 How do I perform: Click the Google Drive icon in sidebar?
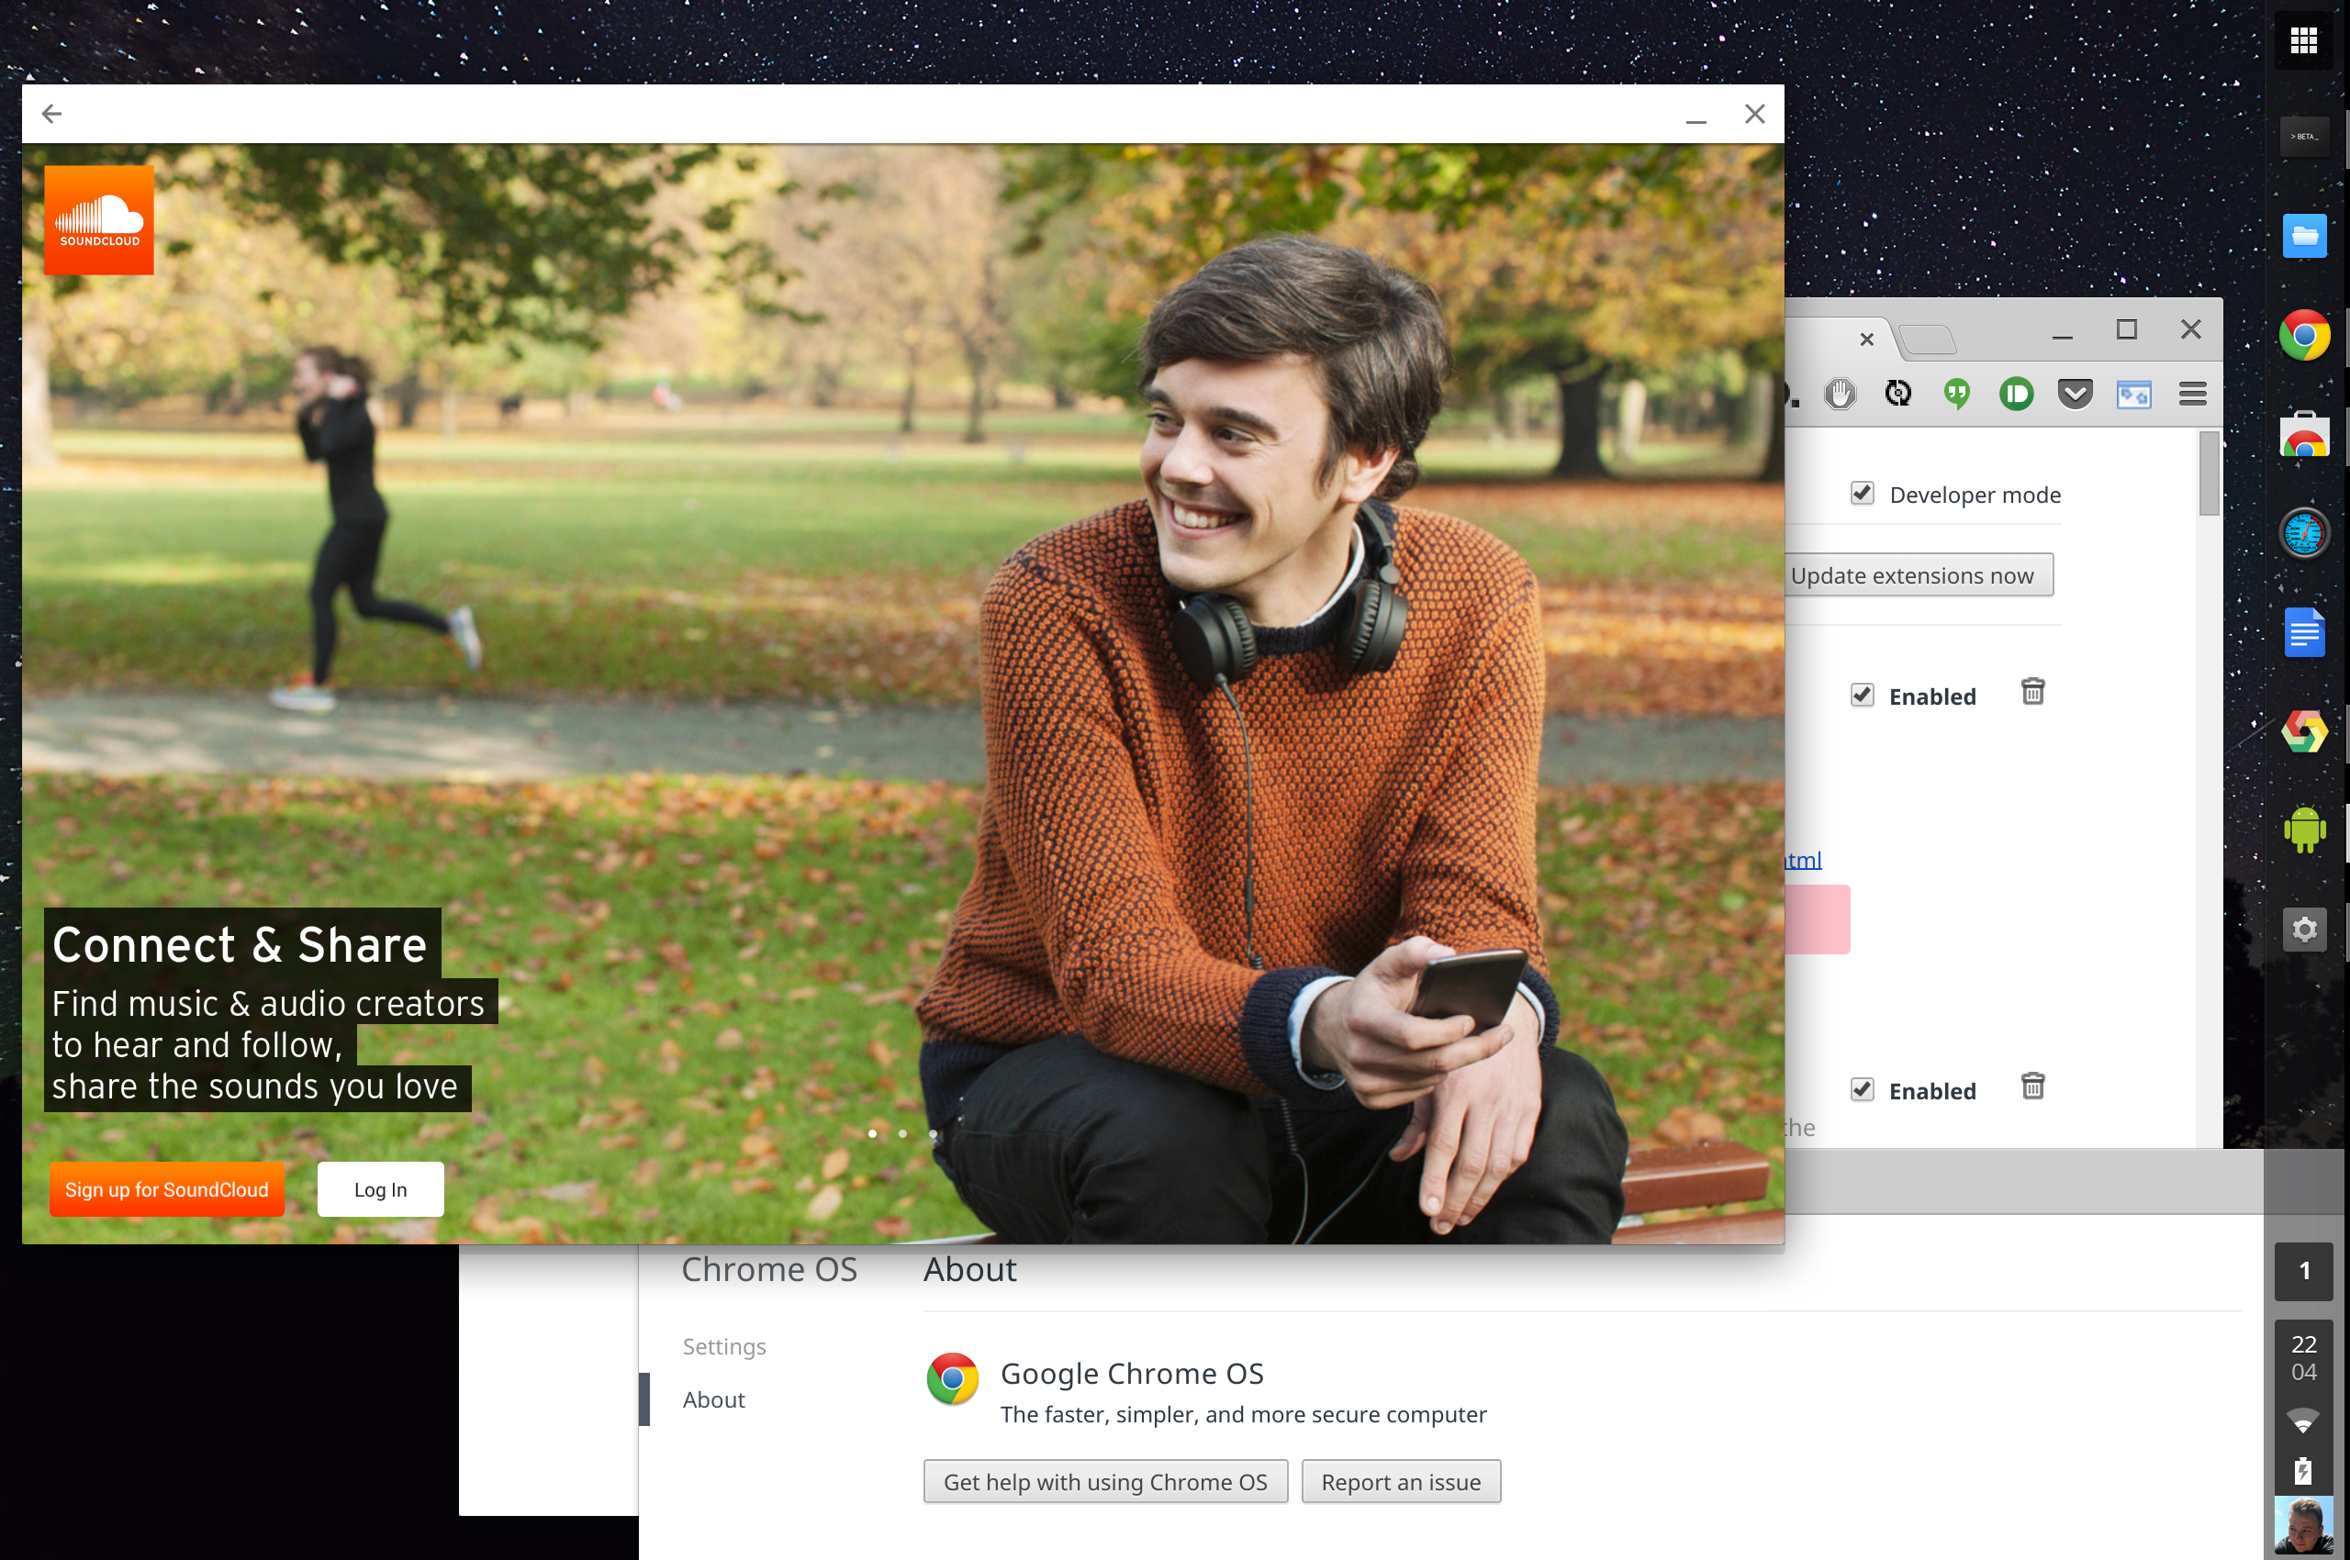[x=2301, y=728]
